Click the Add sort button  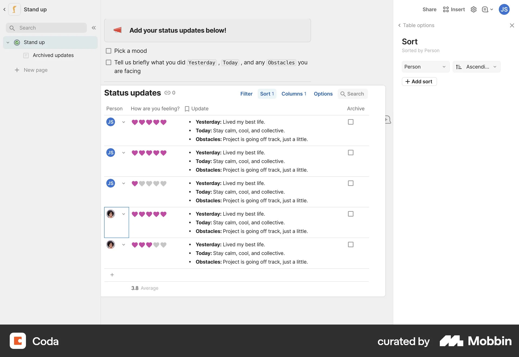click(419, 81)
